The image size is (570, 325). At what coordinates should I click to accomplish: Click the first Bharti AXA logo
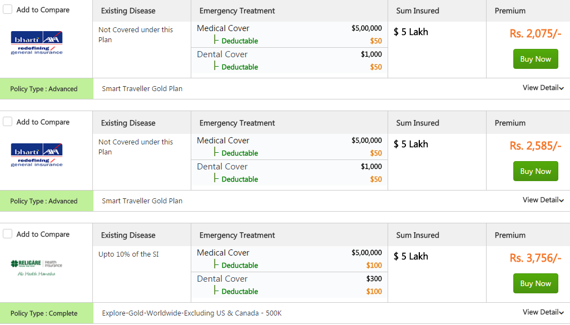coord(37,43)
